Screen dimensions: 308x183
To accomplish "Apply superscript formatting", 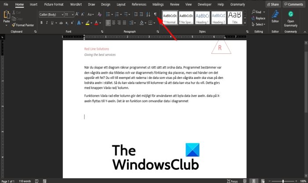I will tap(72, 23).
